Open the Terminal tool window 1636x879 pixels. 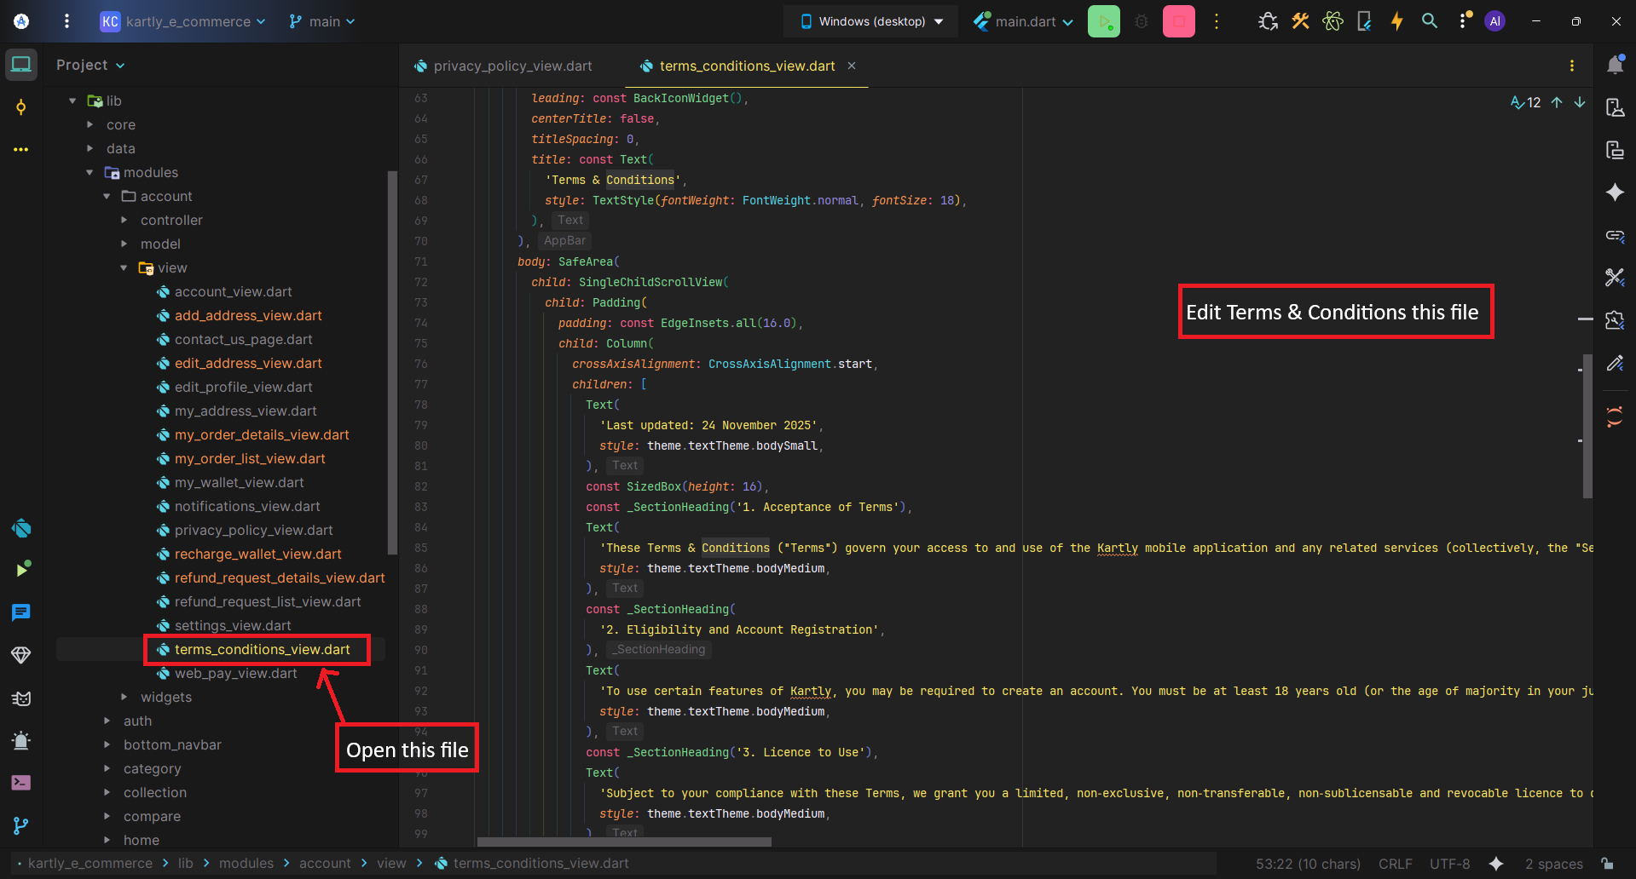click(x=21, y=782)
